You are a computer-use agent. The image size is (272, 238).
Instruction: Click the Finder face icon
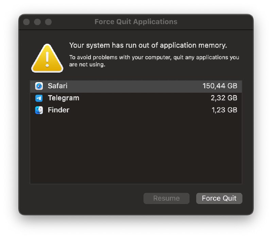(x=39, y=110)
